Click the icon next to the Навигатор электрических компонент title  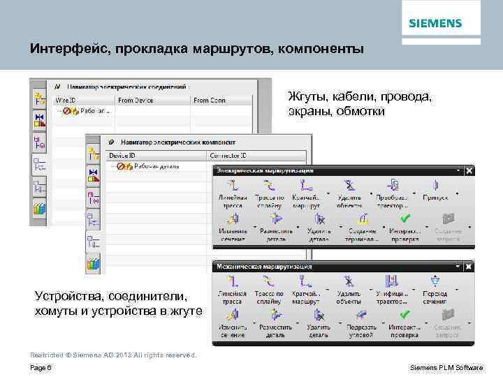[x=111, y=142]
